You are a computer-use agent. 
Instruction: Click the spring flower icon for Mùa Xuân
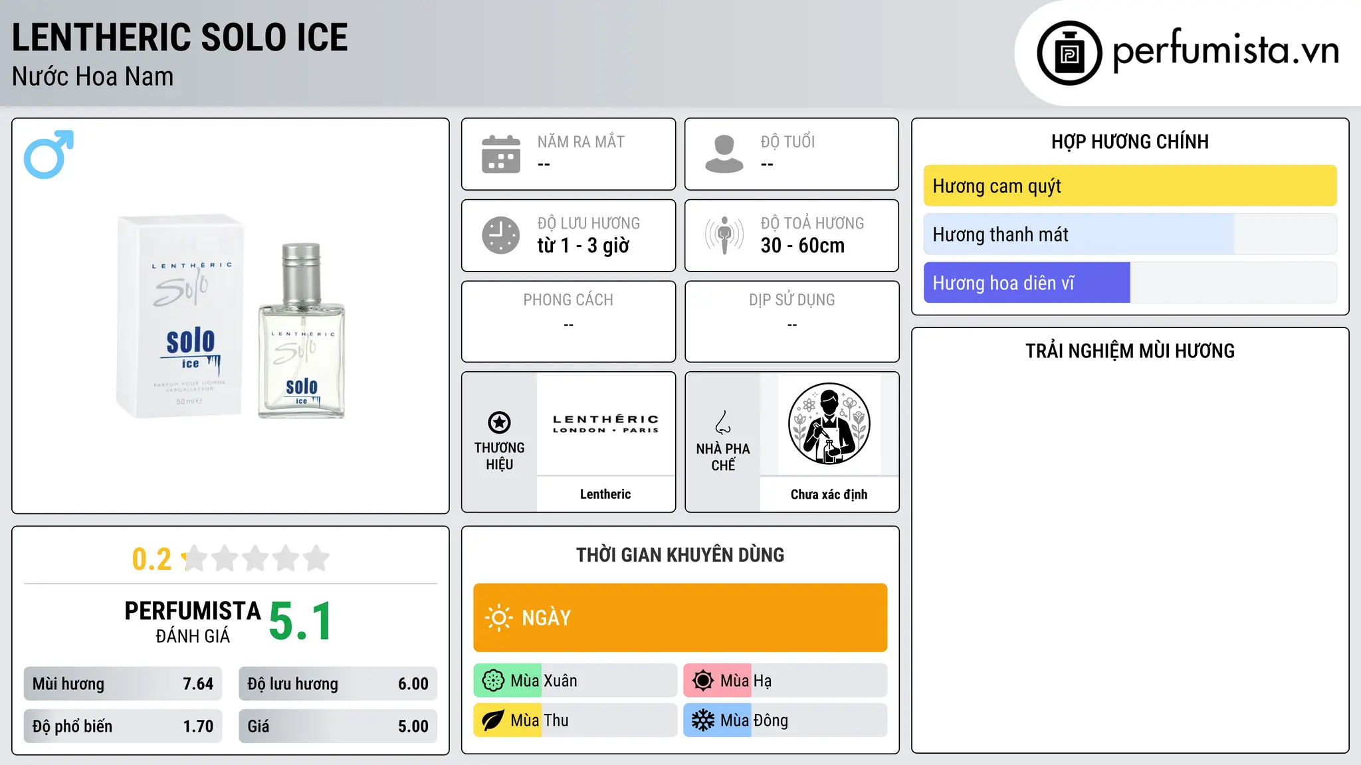[493, 681]
